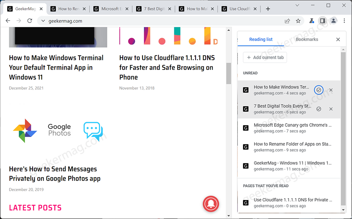
Task: Toggle the side panel toolbar icon
Action: pos(322,21)
